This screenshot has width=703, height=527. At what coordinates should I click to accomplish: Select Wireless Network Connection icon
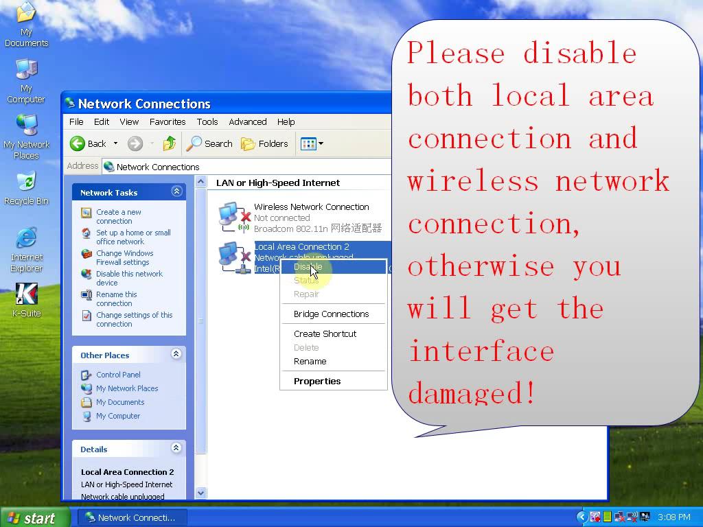234,218
